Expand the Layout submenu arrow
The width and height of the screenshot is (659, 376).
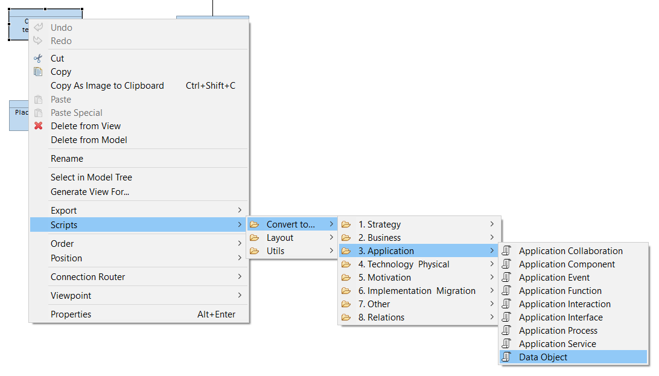coord(331,237)
